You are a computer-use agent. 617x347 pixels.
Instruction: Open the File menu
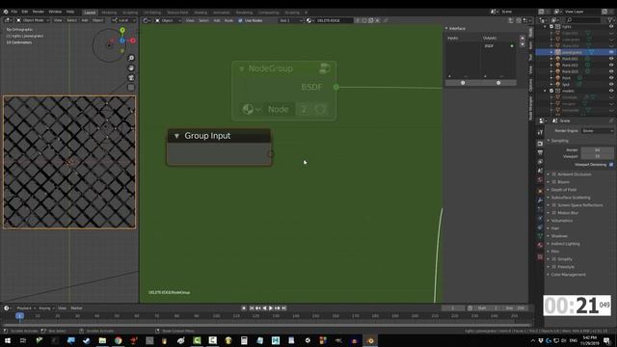[14, 12]
